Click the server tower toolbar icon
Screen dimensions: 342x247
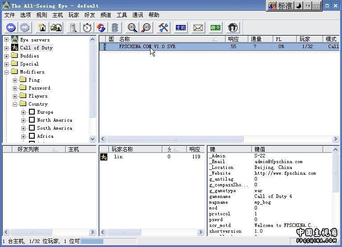coord(73,28)
